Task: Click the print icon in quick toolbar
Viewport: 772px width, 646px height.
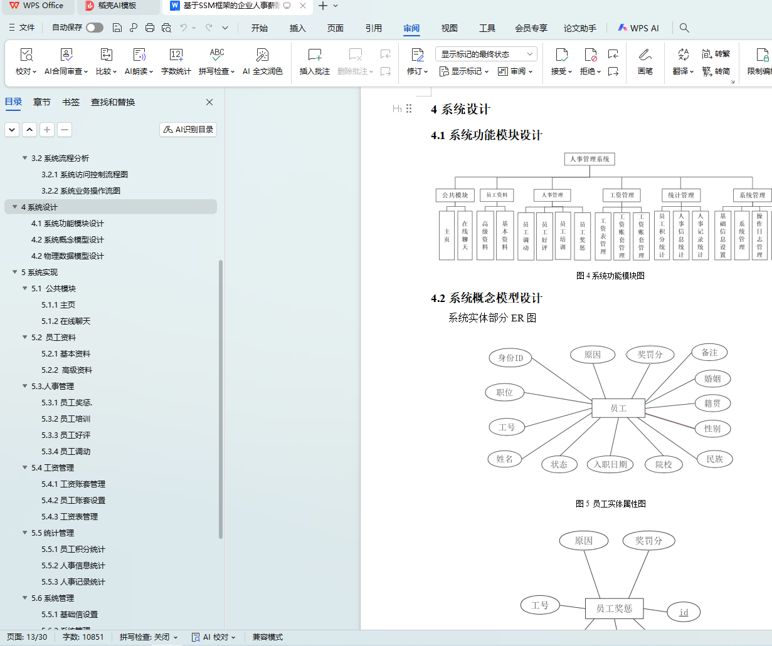Action: point(150,28)
